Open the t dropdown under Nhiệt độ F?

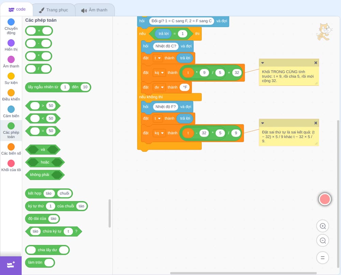pos(158,118)
